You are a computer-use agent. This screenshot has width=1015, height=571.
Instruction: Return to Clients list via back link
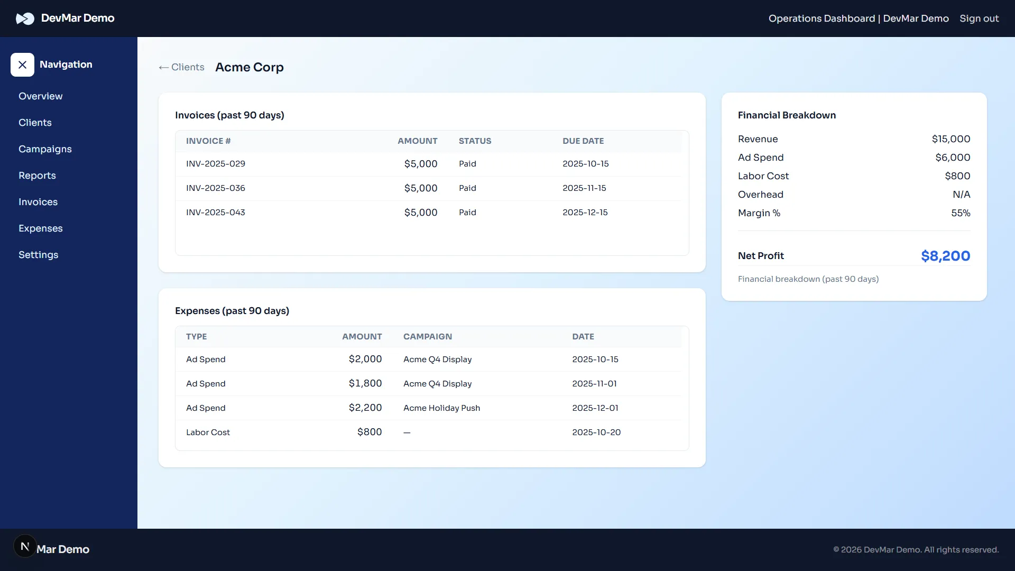tap(187, 67)
